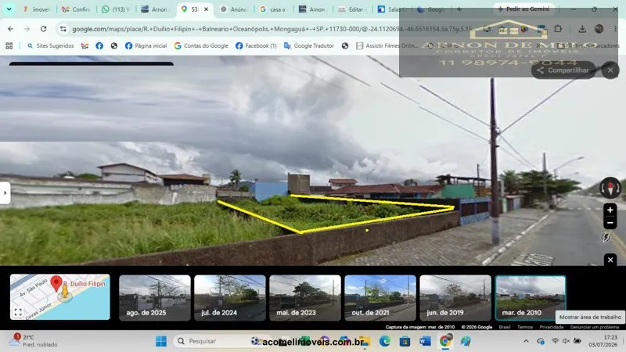Close the Street View with the top X
The image size is (626, 352).
pyautogui.click(x=610, y=70)
